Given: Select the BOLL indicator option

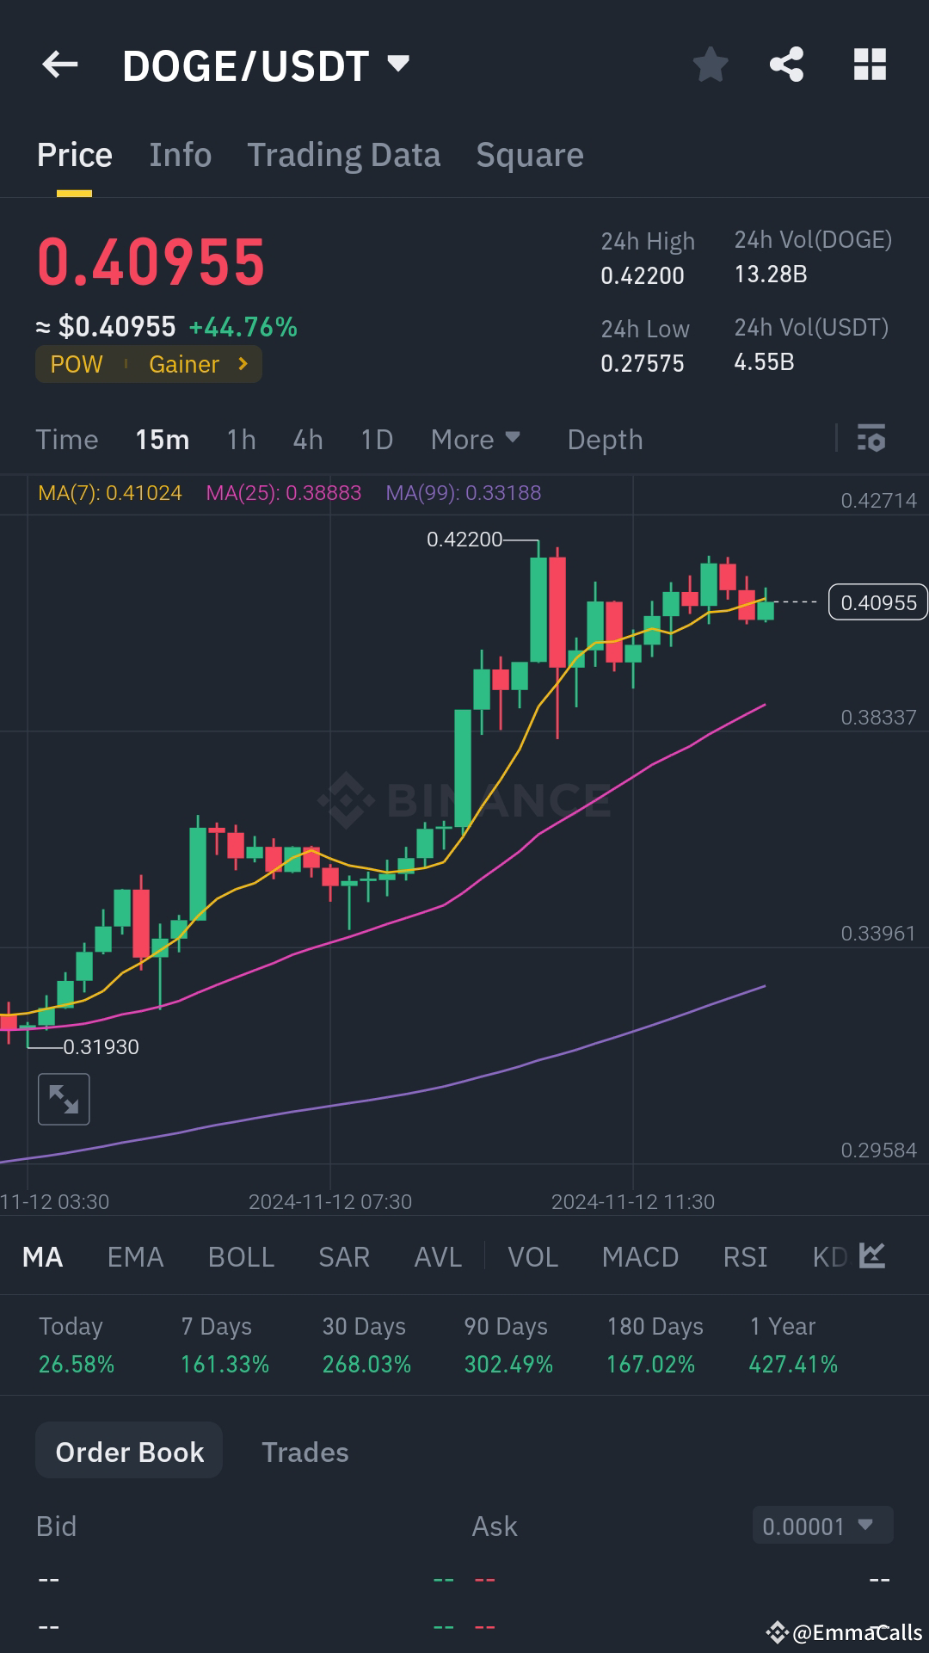Looking at the screenshot, I should tap(241, 1257).
